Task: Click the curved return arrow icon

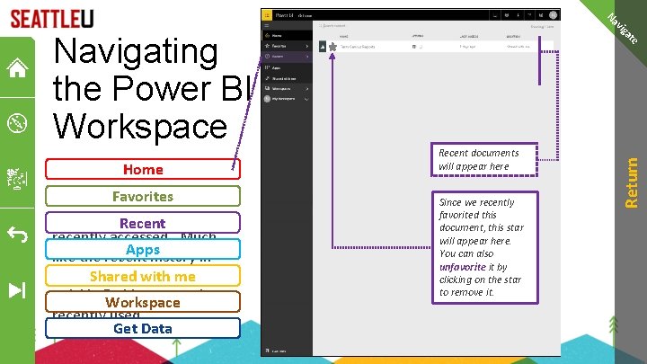Action: (17, 235)
